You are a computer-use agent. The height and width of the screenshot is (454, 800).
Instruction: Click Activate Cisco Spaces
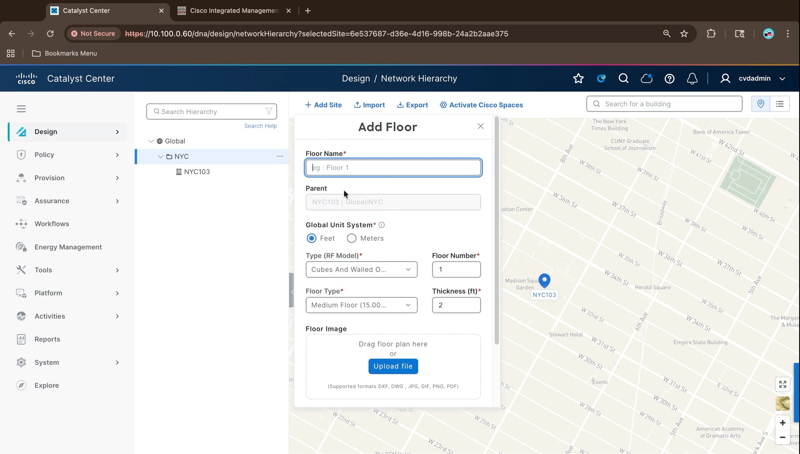point(481,105)
